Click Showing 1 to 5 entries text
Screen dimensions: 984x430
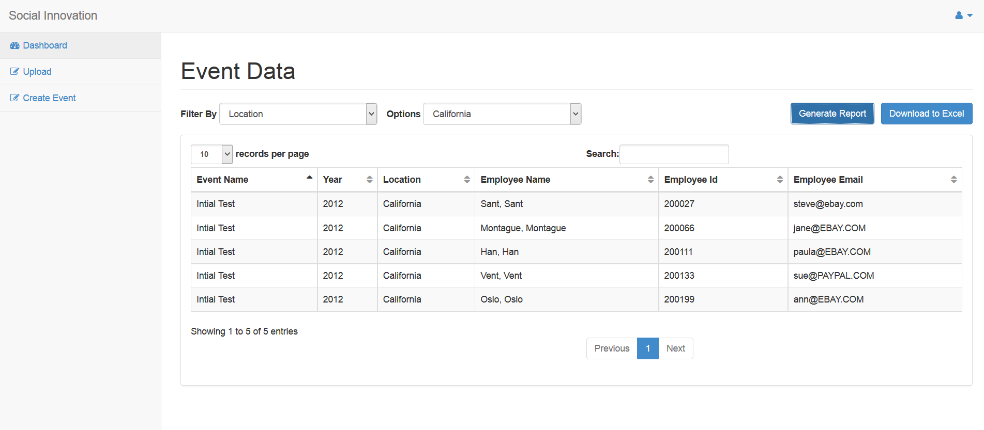click(x=244, y=331)
